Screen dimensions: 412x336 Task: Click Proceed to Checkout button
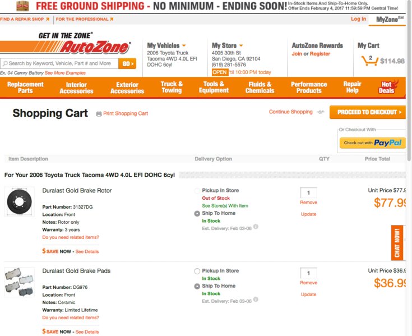(x=368, y=112)
